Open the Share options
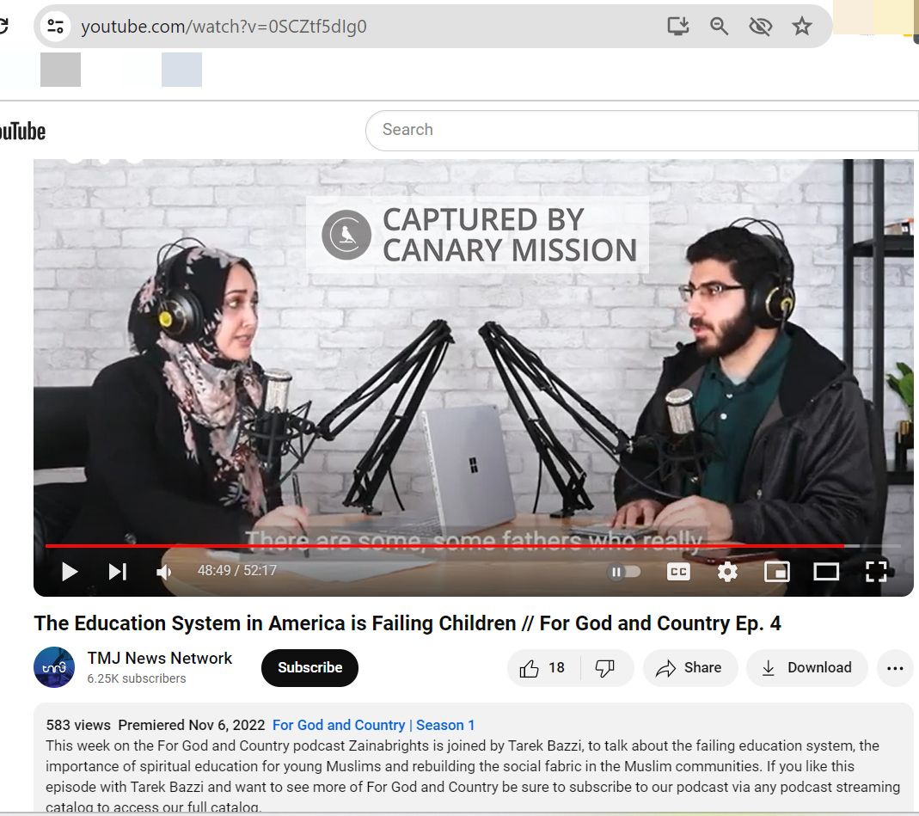The height and width of the screenshot is (816, 919). click(x=690, y=667)
